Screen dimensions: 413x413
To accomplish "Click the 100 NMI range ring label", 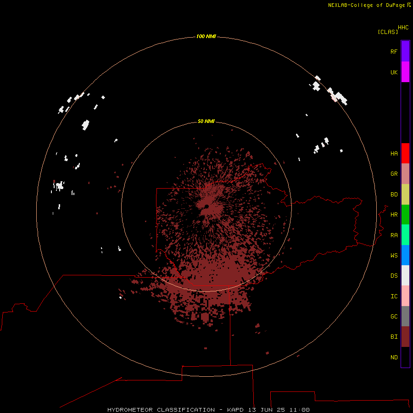I will pyautogui.click(x=206, y=36).
